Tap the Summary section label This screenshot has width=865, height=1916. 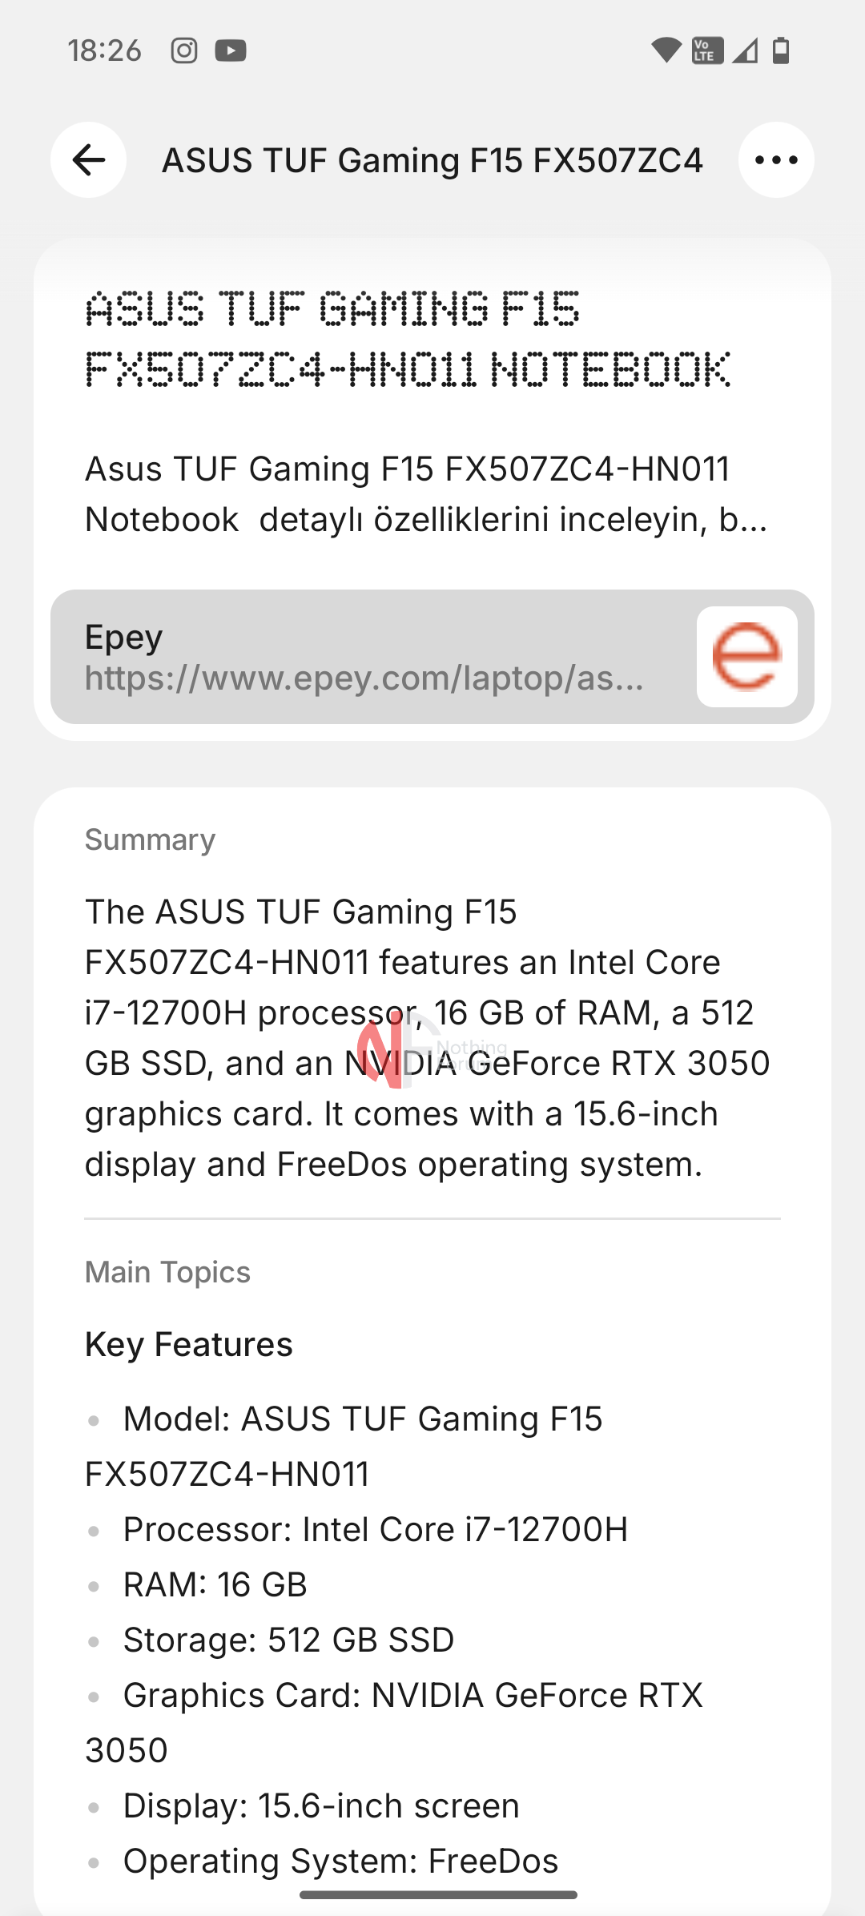click(150, 839)
